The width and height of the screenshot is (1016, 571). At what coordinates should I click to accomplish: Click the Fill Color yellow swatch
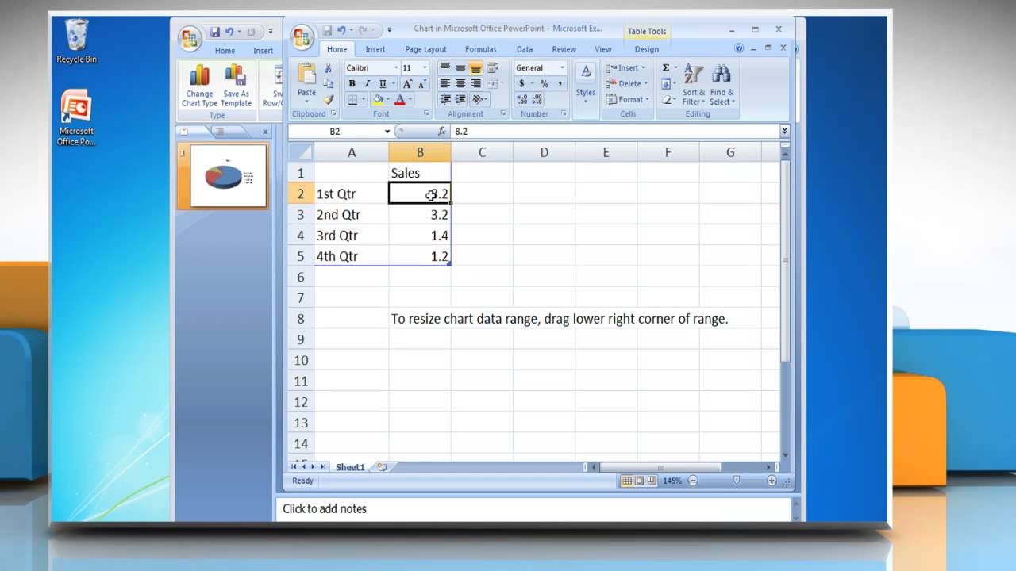[378, 100]
